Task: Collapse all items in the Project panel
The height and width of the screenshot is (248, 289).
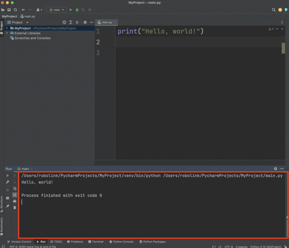Action: click(77, 22)
